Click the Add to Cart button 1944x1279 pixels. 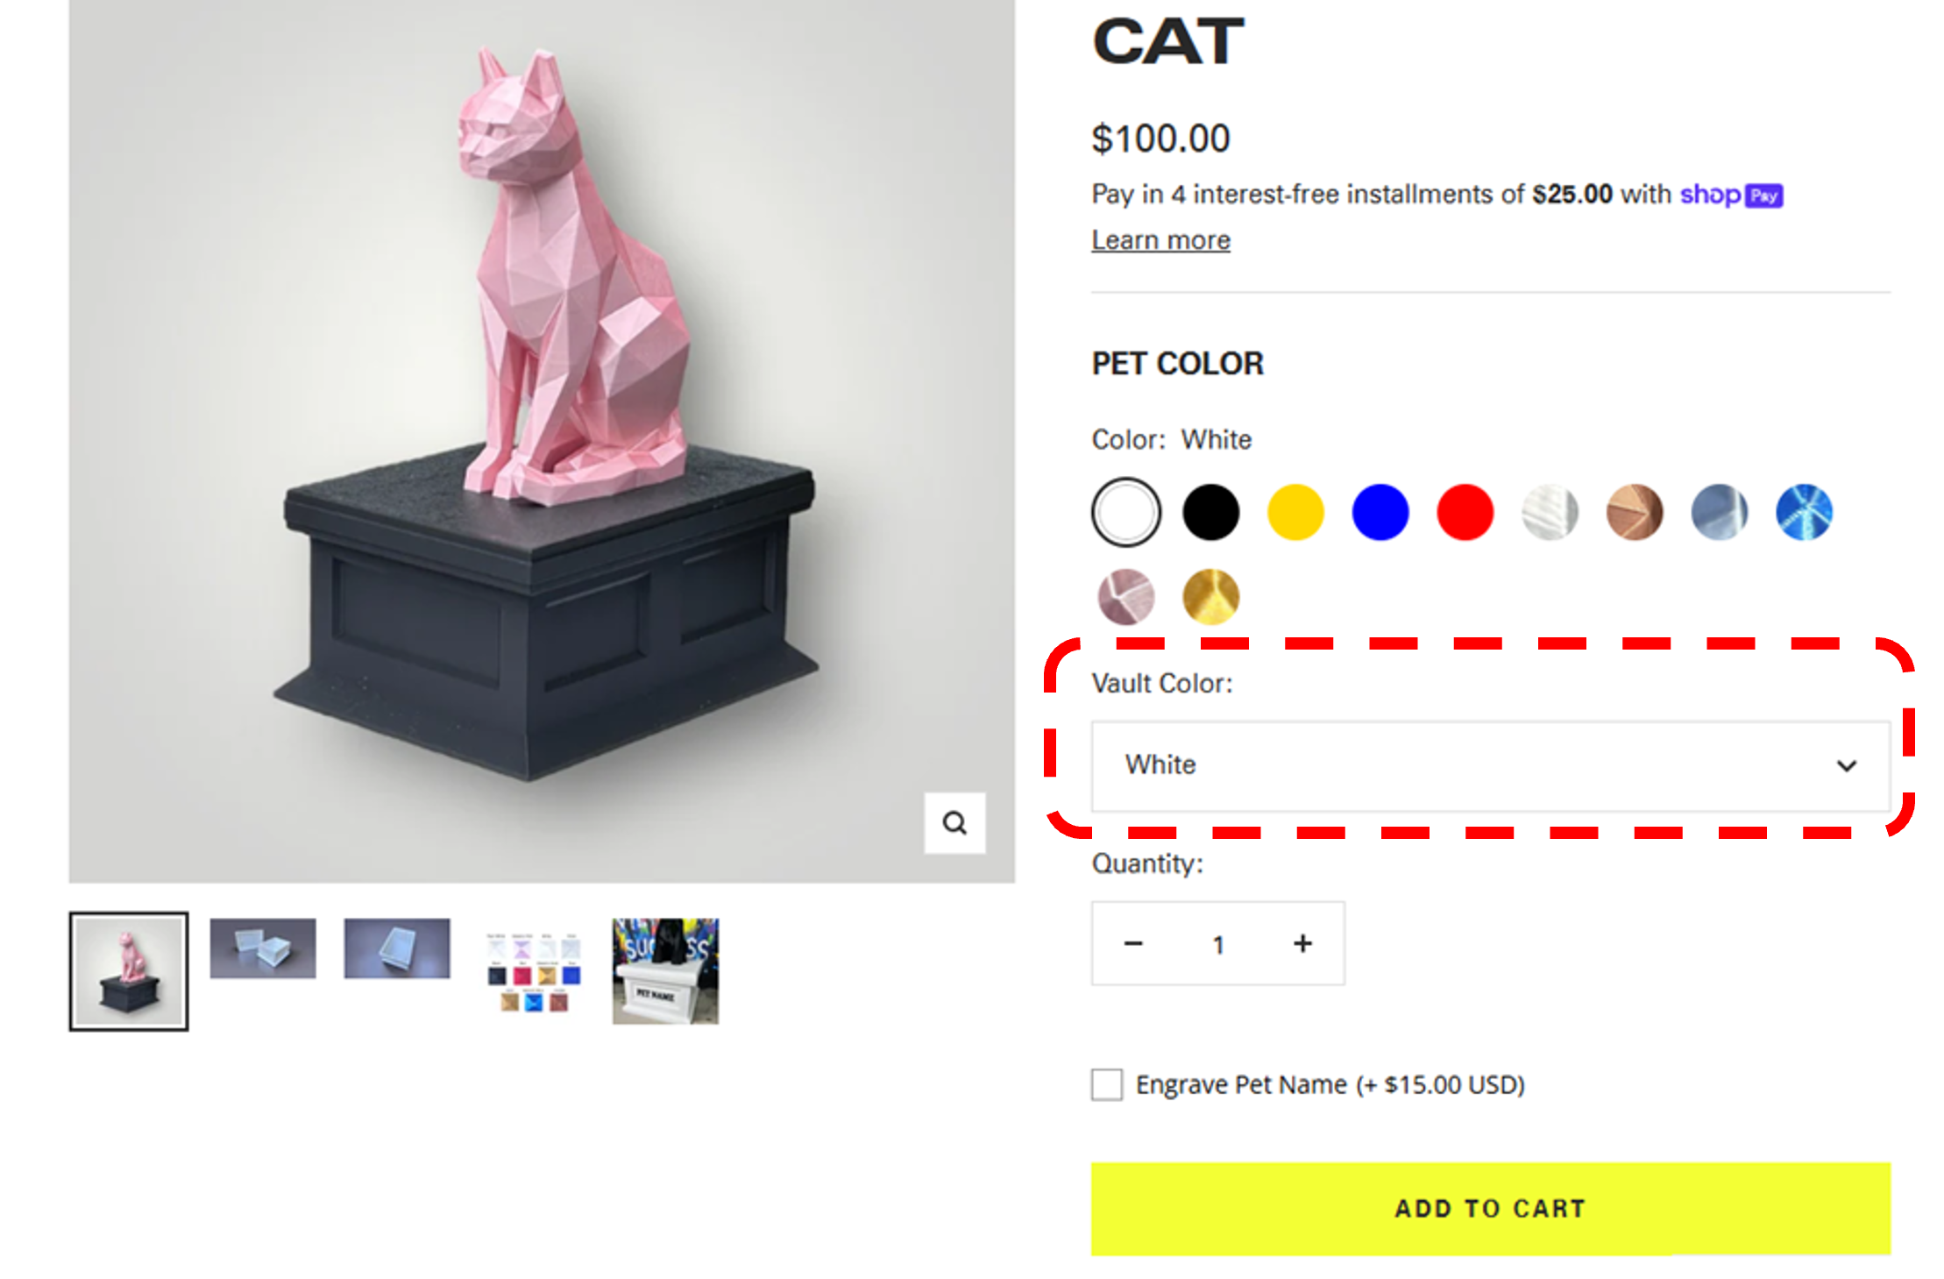(x=1489, y=1208)
